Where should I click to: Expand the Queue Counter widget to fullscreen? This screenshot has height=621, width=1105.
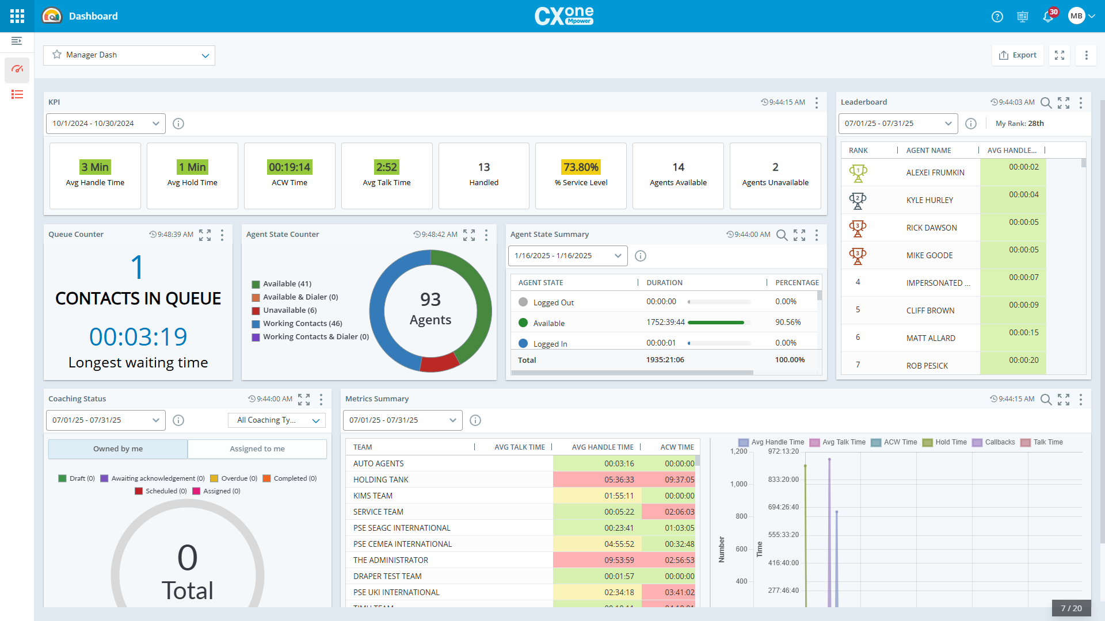pyautogui.click(x=204, y=235)
